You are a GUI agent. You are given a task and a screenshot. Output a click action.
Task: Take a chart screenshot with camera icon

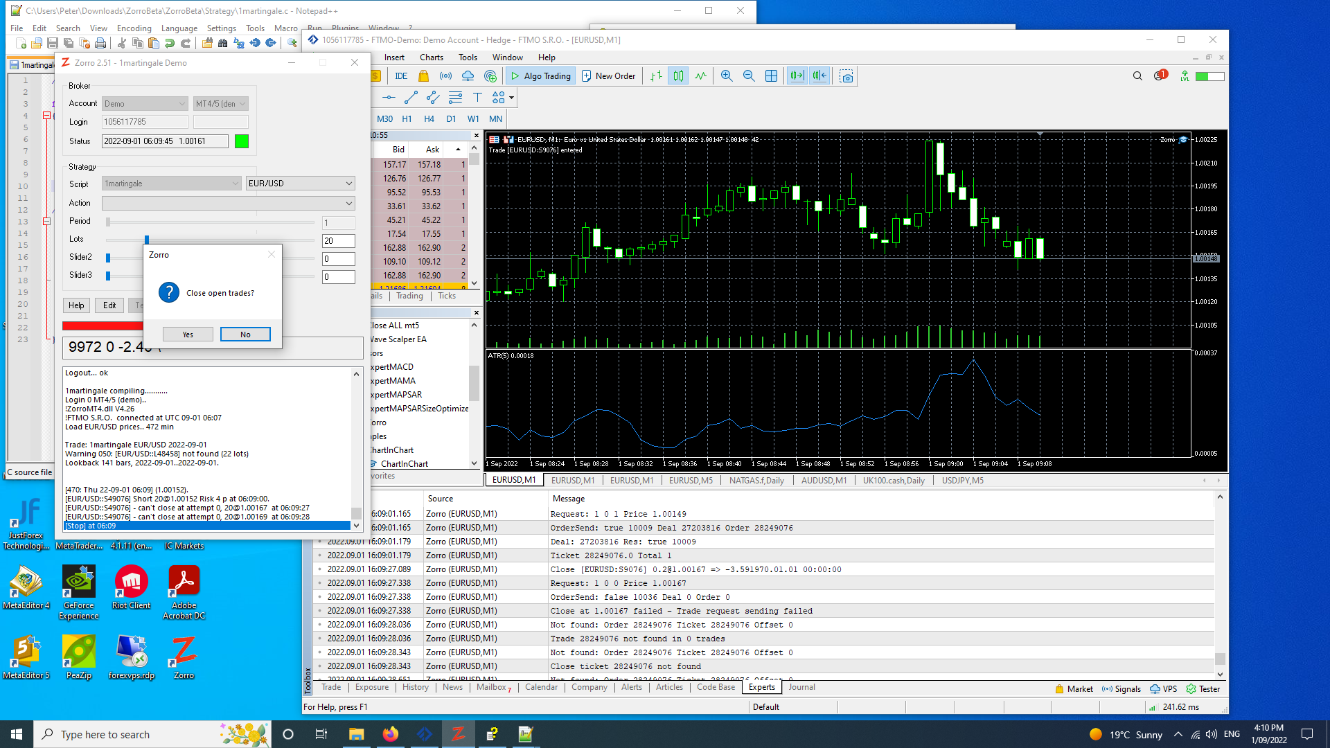[846, 76]
